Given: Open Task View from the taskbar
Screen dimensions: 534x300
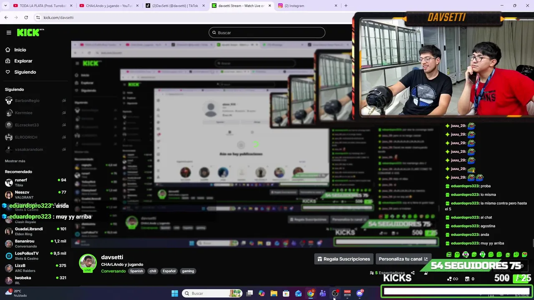Looking at the screenshot, I should pyautogui.click(x=249, y=293).
